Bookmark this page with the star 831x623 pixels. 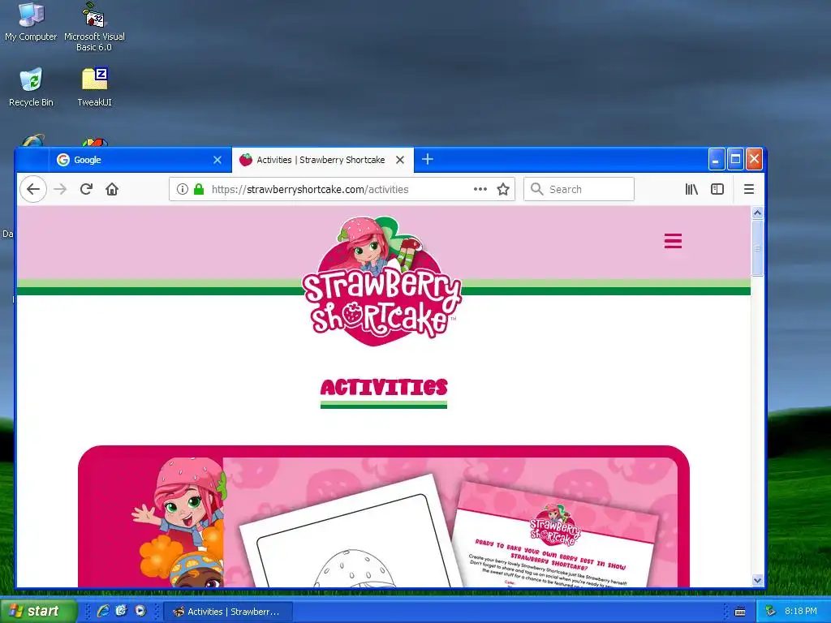coord(503,189)
